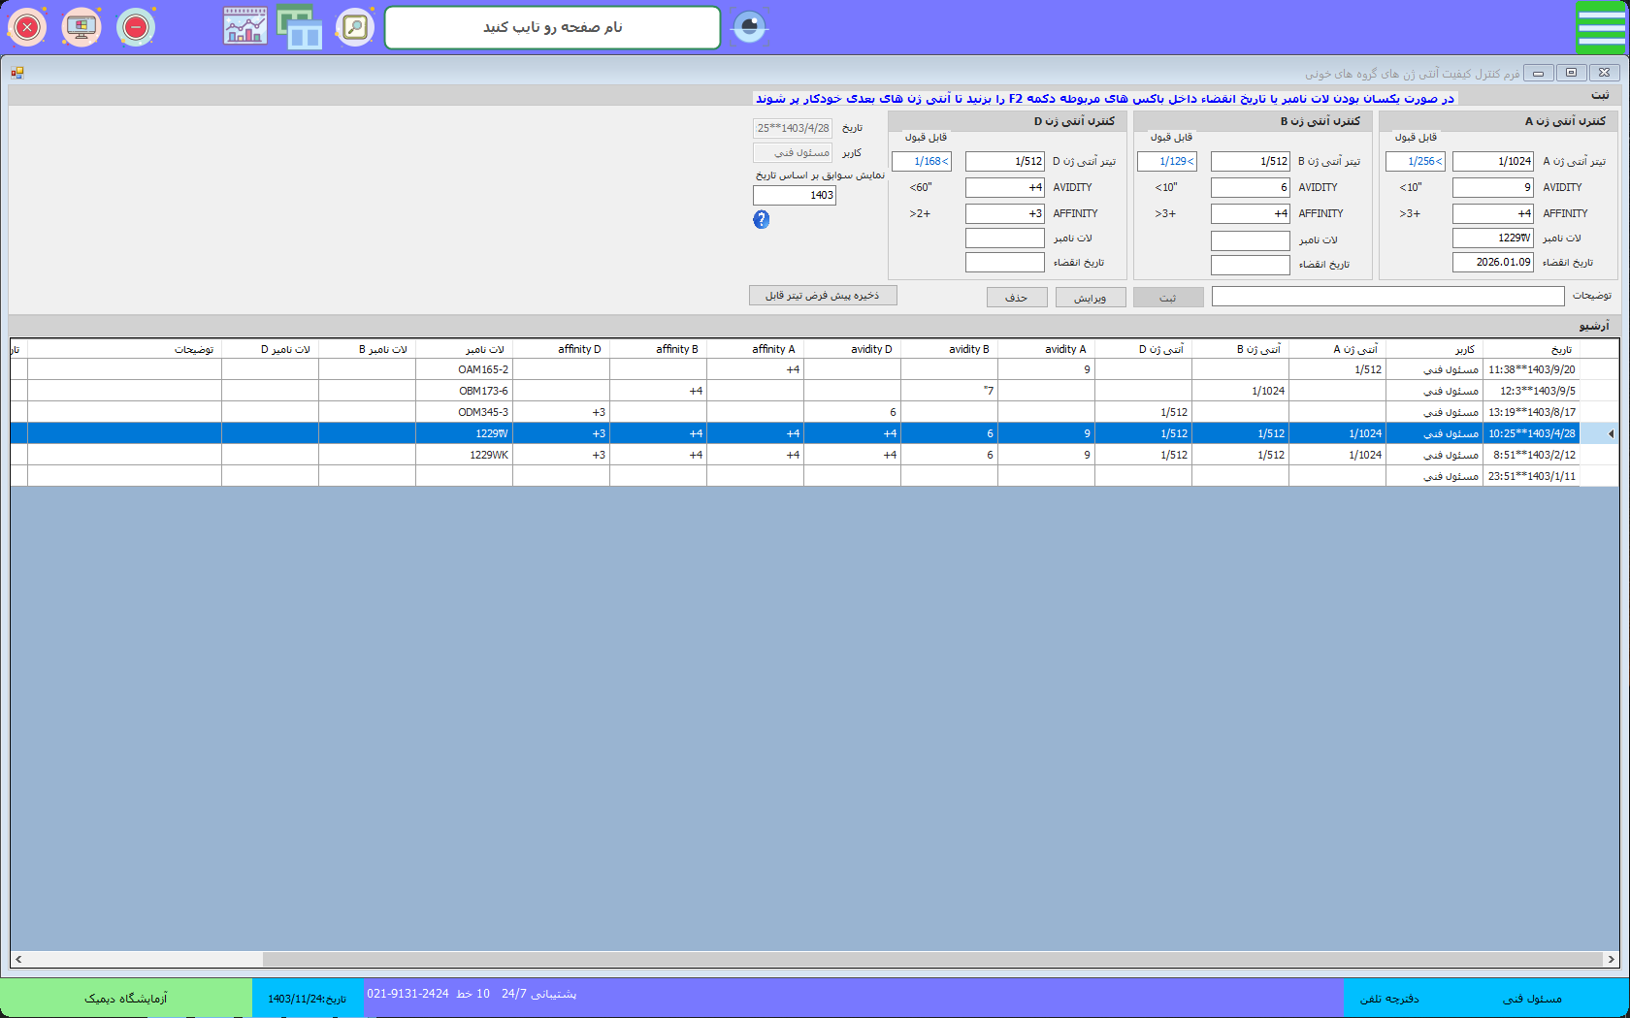The image size is (1630, 1018).
Task: Click the magnifier search icon
Action: (355, 27)
